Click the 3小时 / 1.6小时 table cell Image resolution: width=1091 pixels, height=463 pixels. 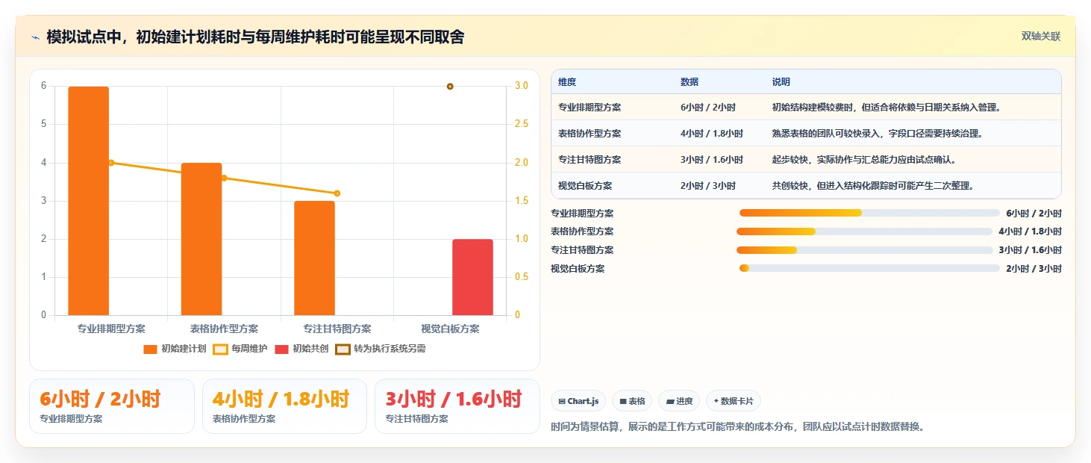pos(711,160)
